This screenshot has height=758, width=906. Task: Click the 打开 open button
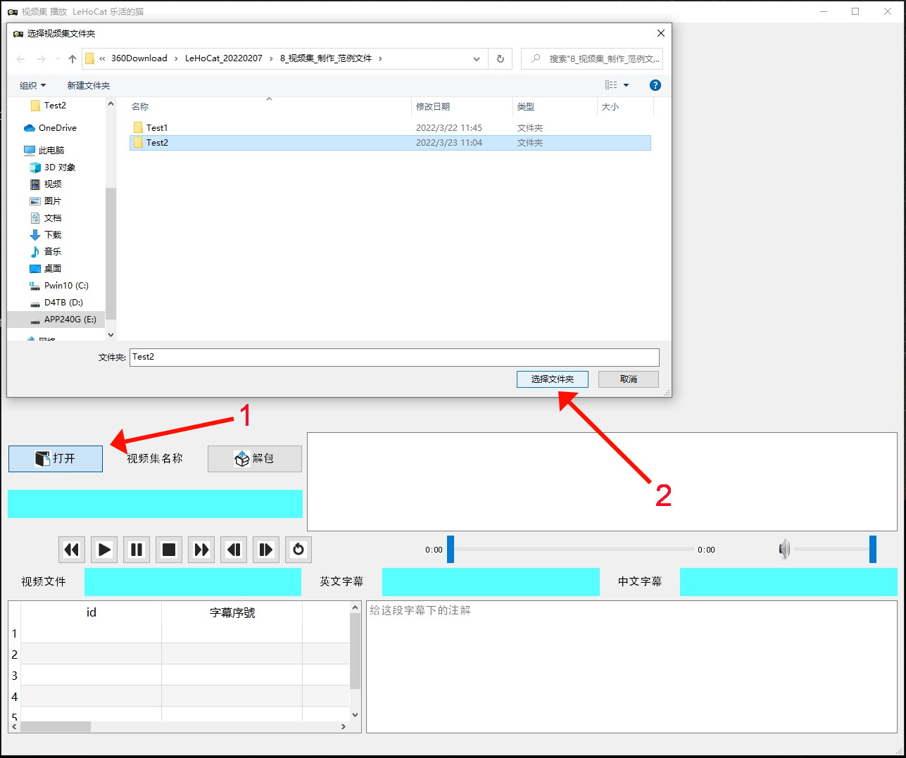tap(56, 459)
